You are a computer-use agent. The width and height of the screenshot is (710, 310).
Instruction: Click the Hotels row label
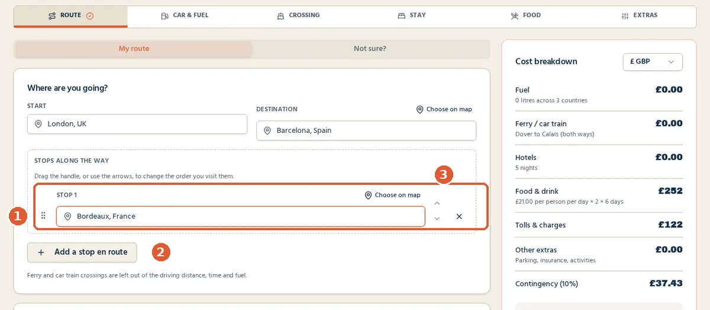[526, 158]
